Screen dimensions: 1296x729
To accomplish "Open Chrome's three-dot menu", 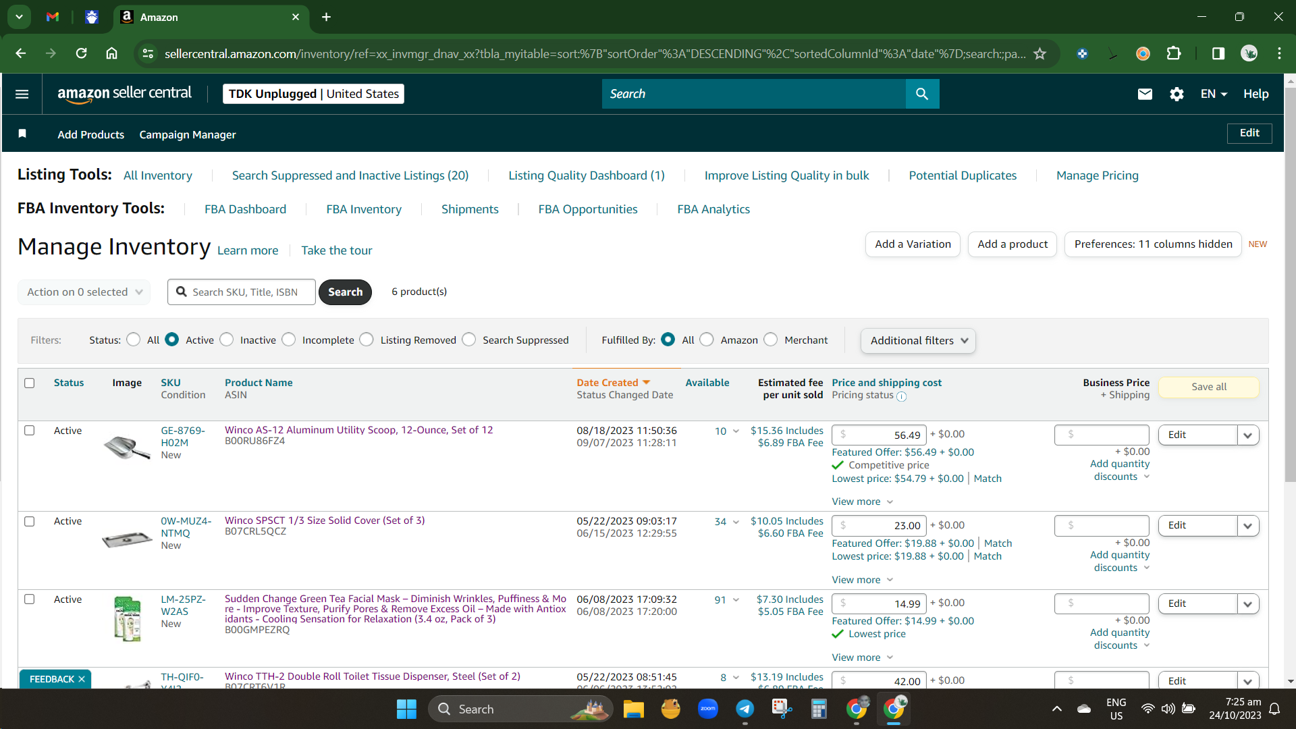I will pyautogui.click(x=1279, y=53).
